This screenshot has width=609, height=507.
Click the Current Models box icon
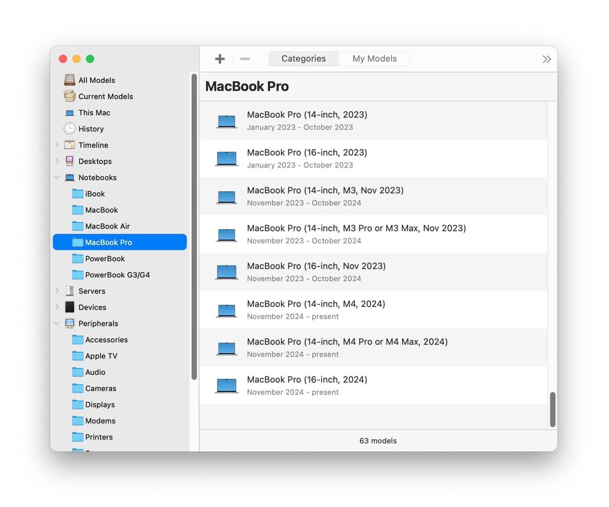point(69,96)
